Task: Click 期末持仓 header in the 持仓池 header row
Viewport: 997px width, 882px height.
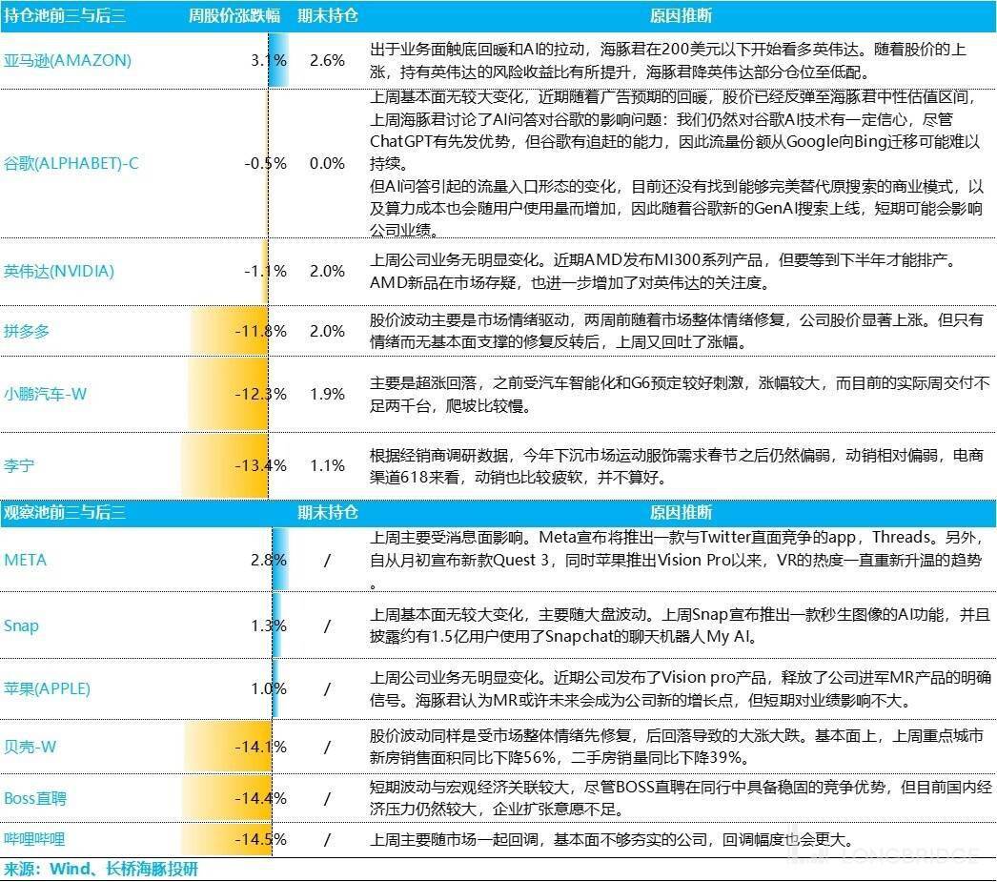Action: [328, 16]
